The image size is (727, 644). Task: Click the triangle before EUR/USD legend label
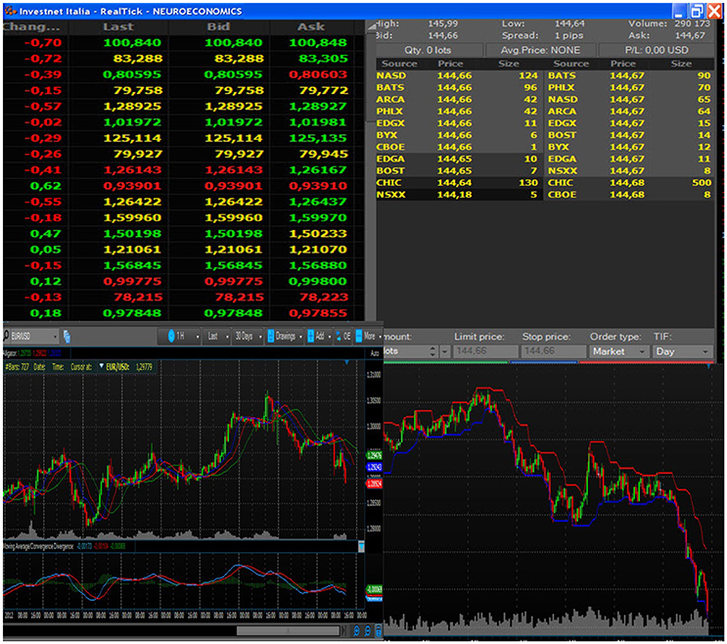[101, 366]
